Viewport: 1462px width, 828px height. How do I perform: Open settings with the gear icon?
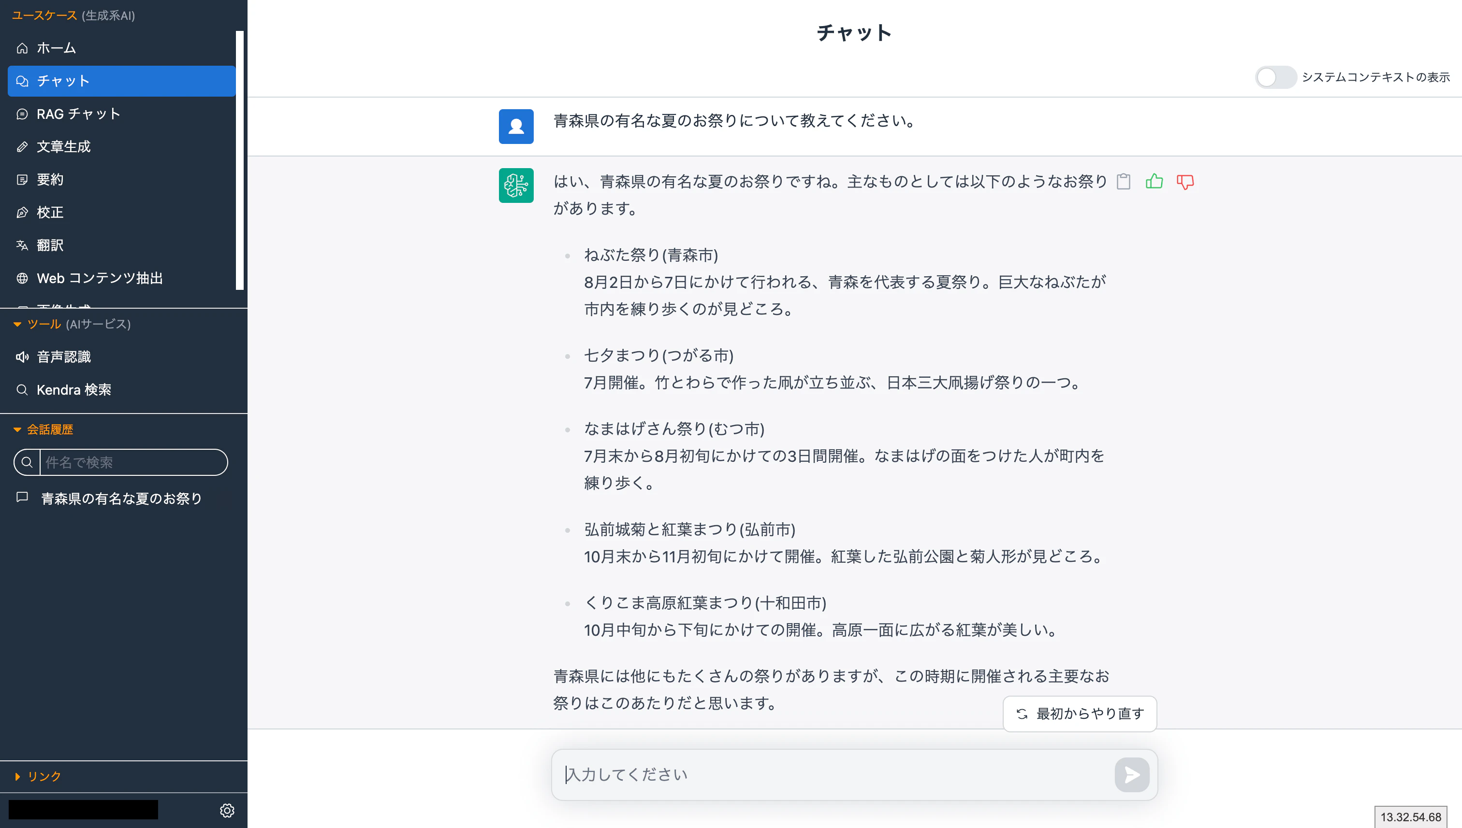pyautogui.click(x=227, y=811)
